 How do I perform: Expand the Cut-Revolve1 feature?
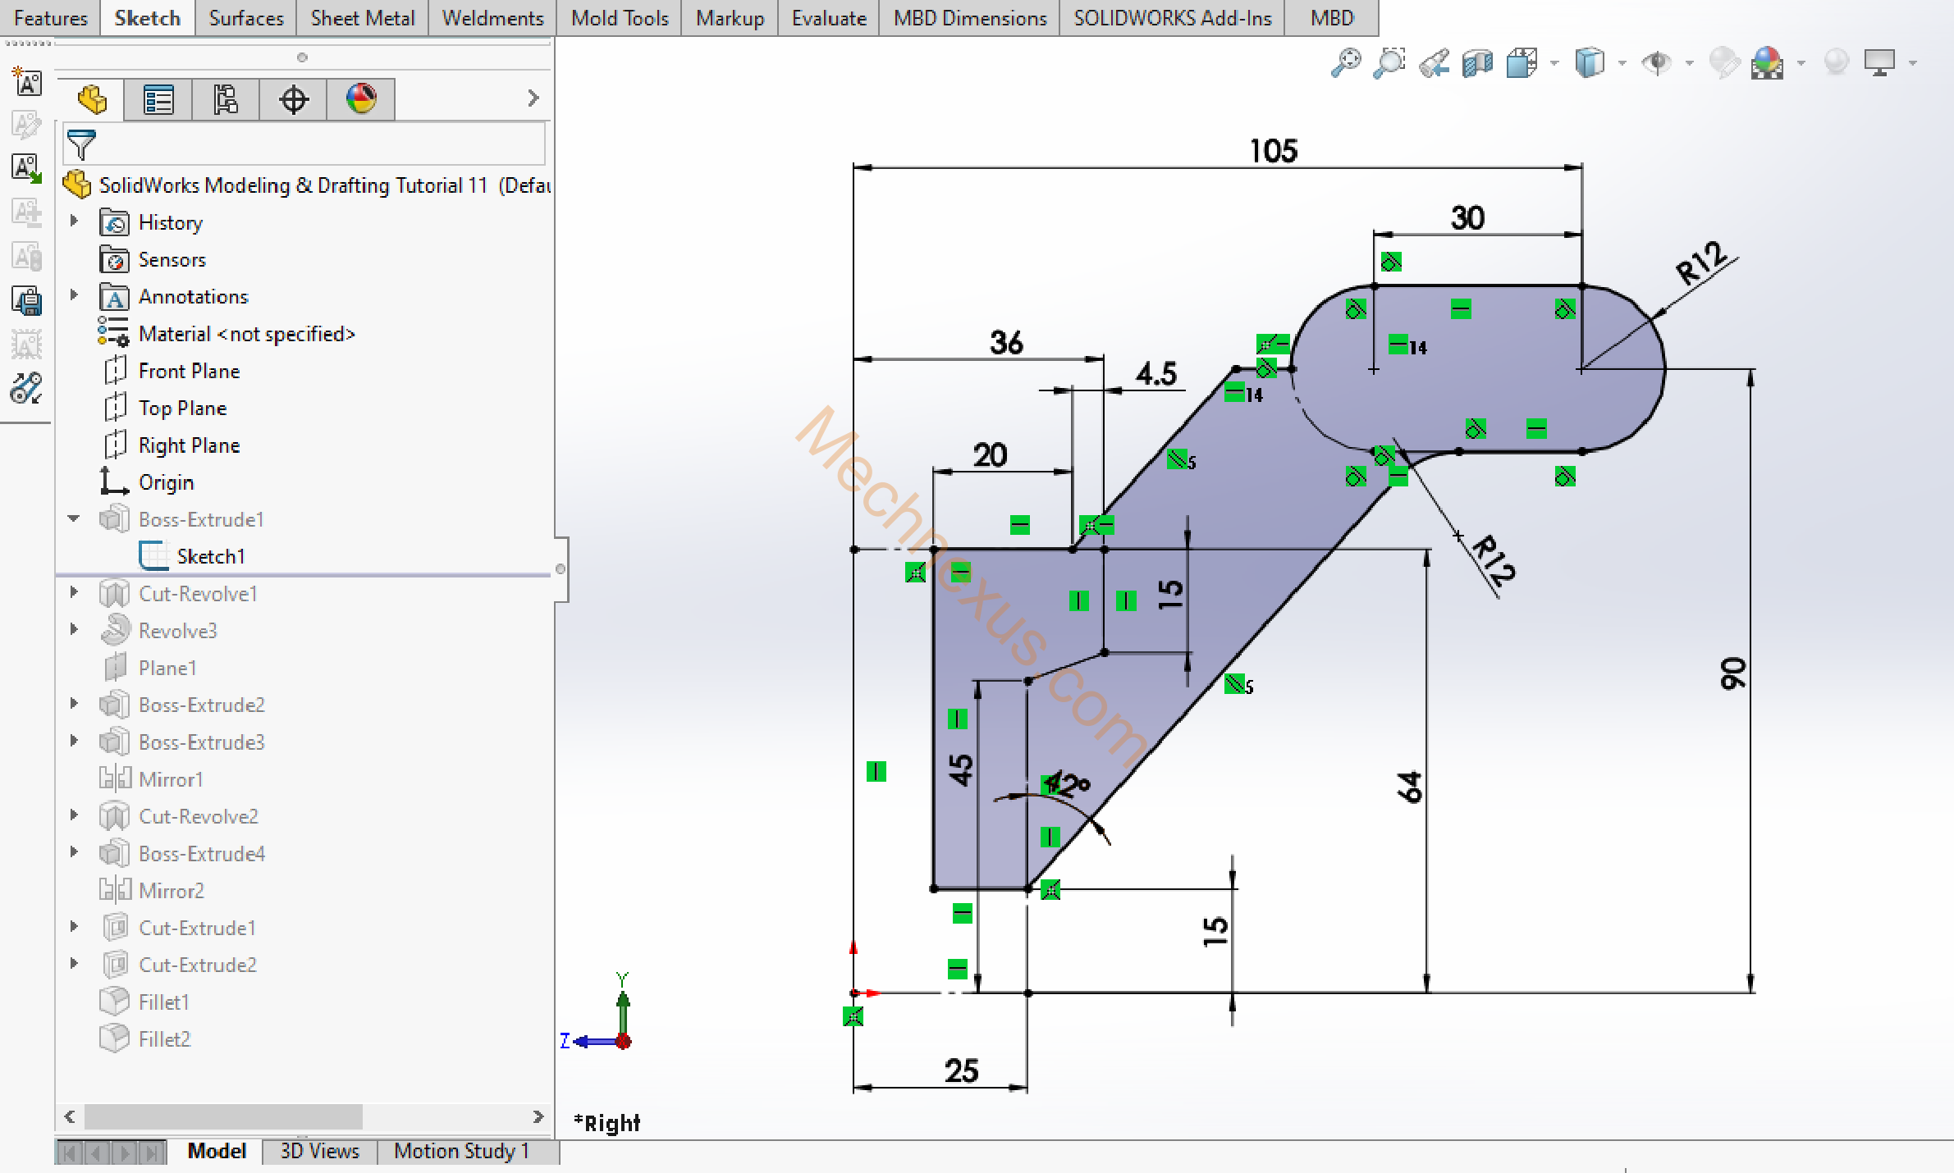click(x=74, y=592)
